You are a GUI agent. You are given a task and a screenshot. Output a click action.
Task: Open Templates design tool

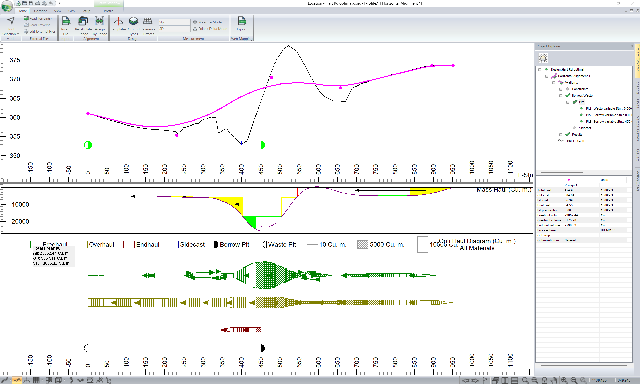(x=119, y=24)
